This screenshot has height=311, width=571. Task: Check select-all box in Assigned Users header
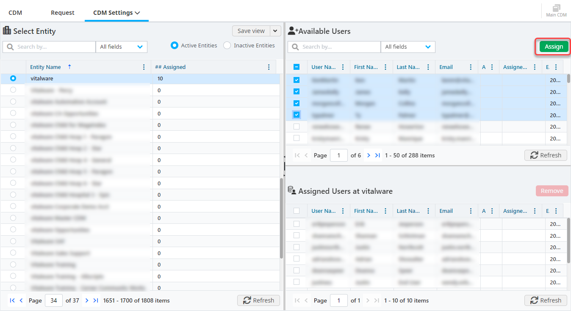coord(297,211)
